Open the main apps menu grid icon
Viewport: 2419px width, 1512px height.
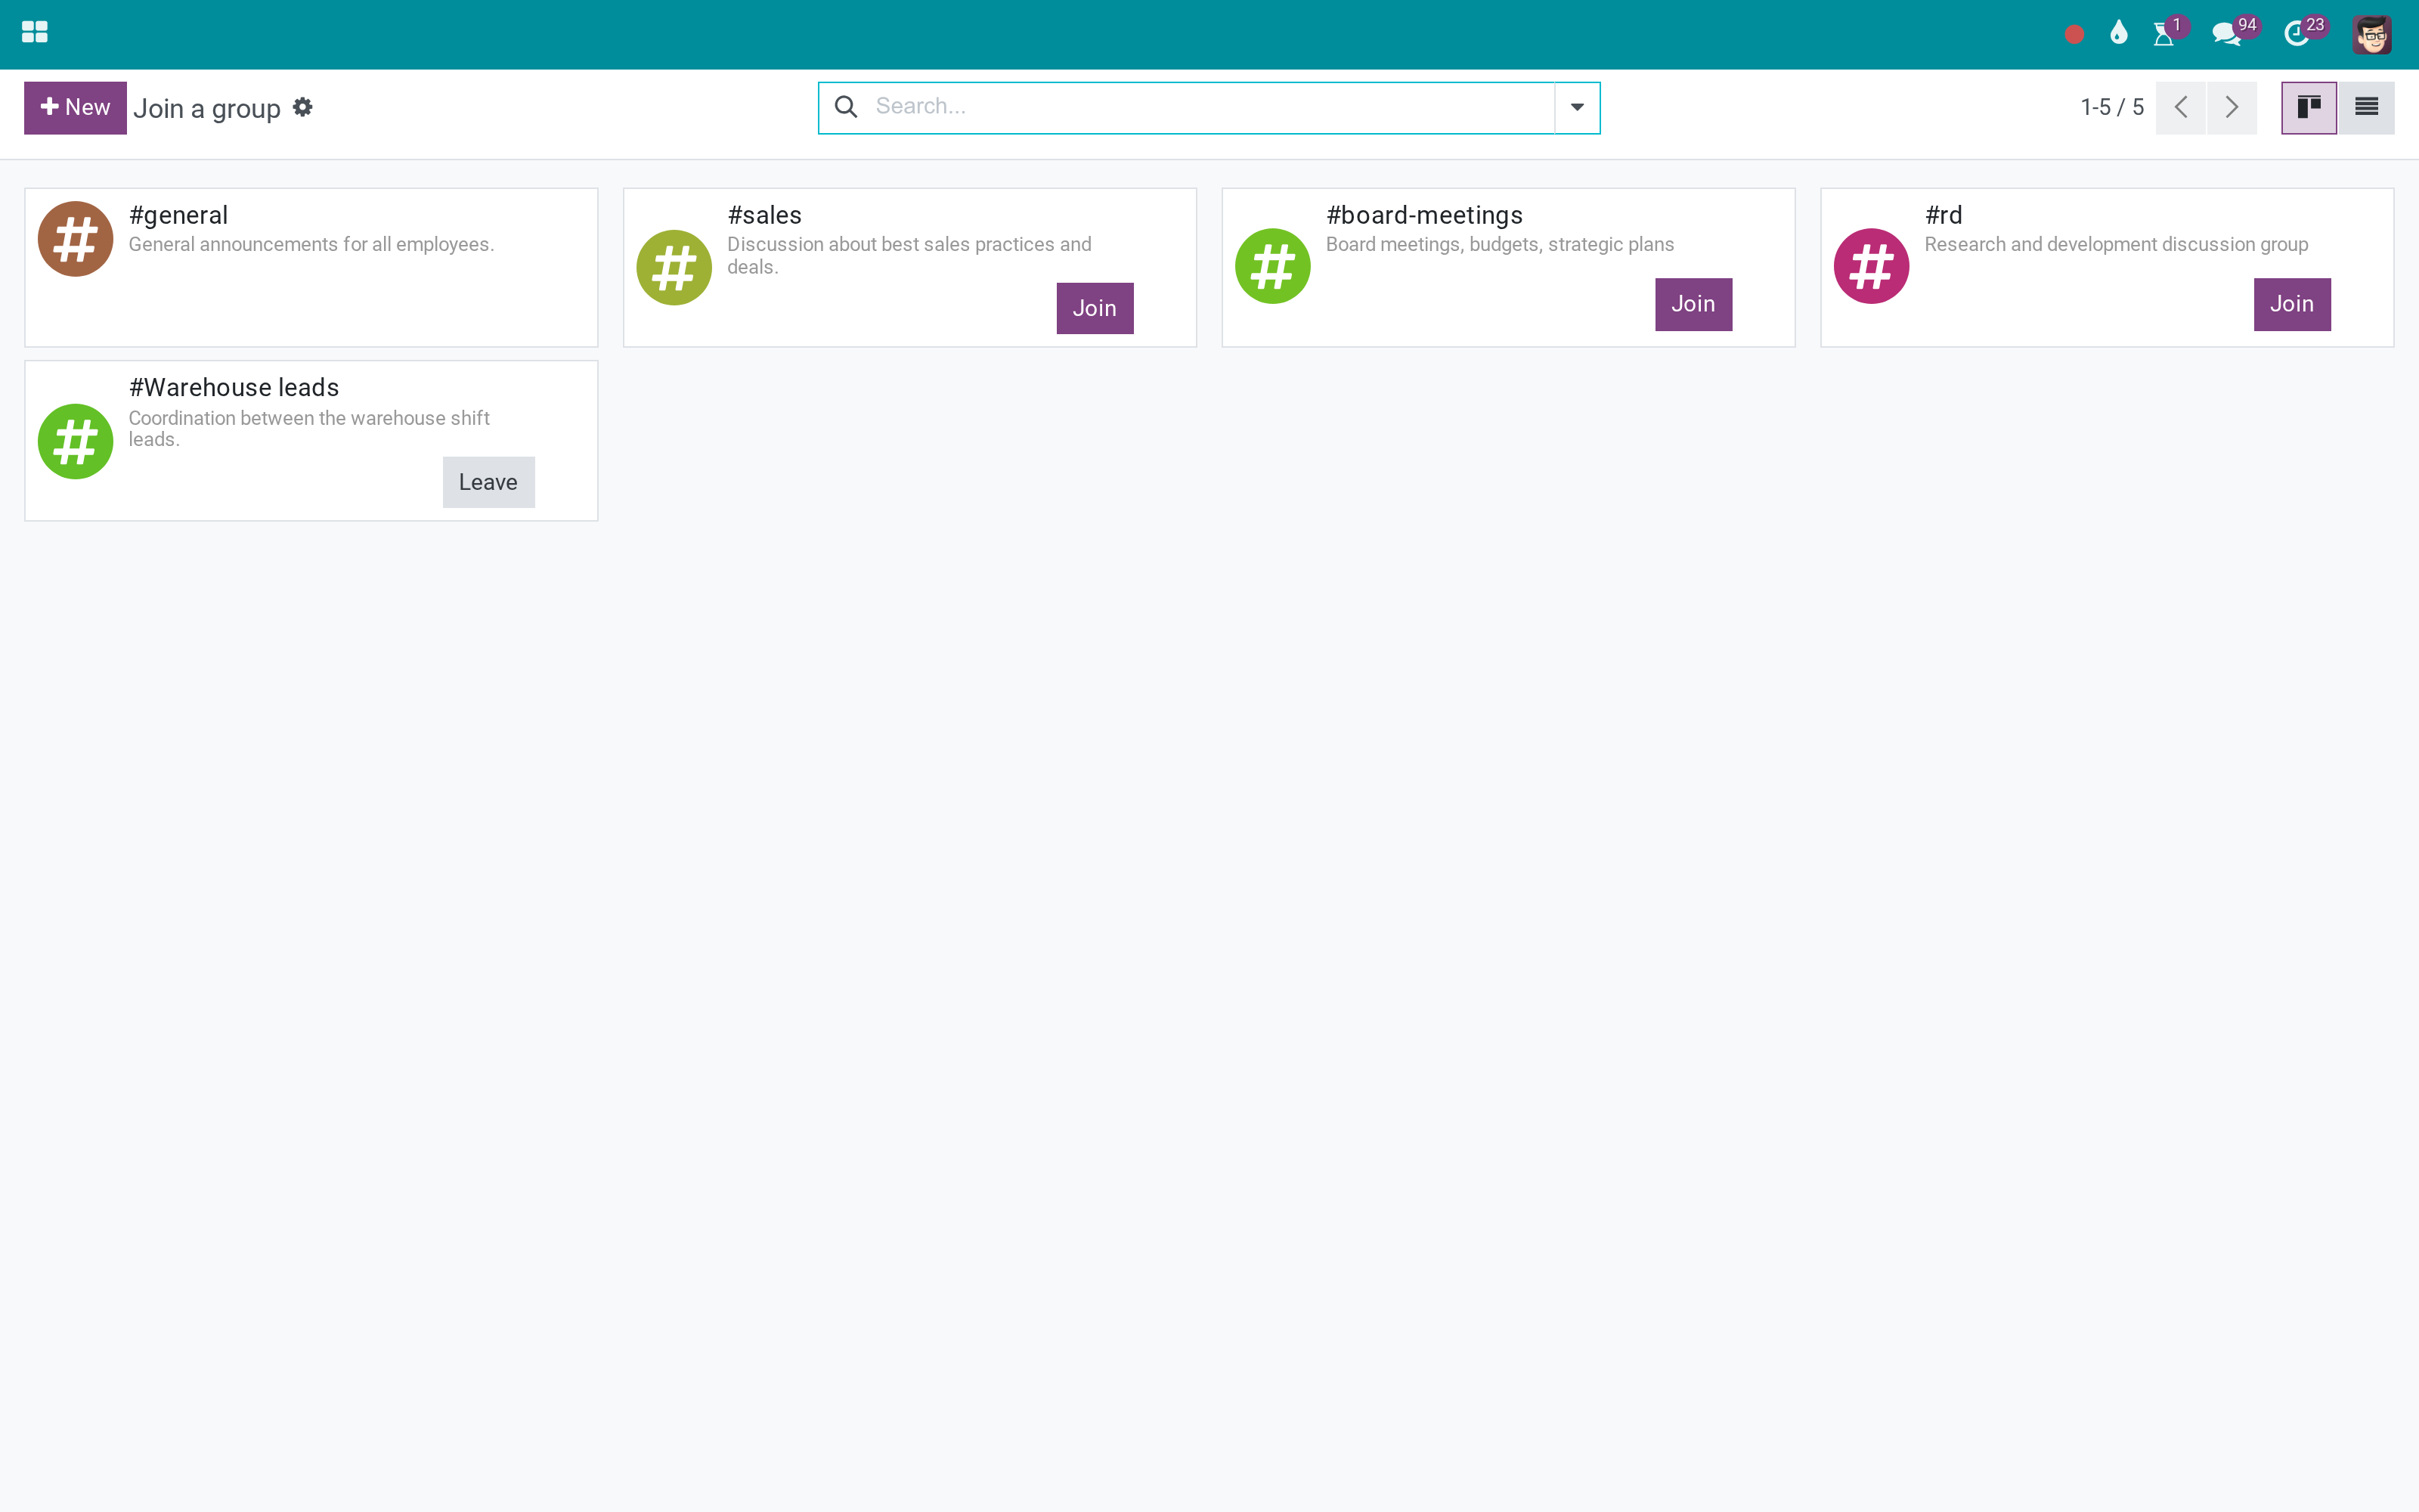click(35, 33)
